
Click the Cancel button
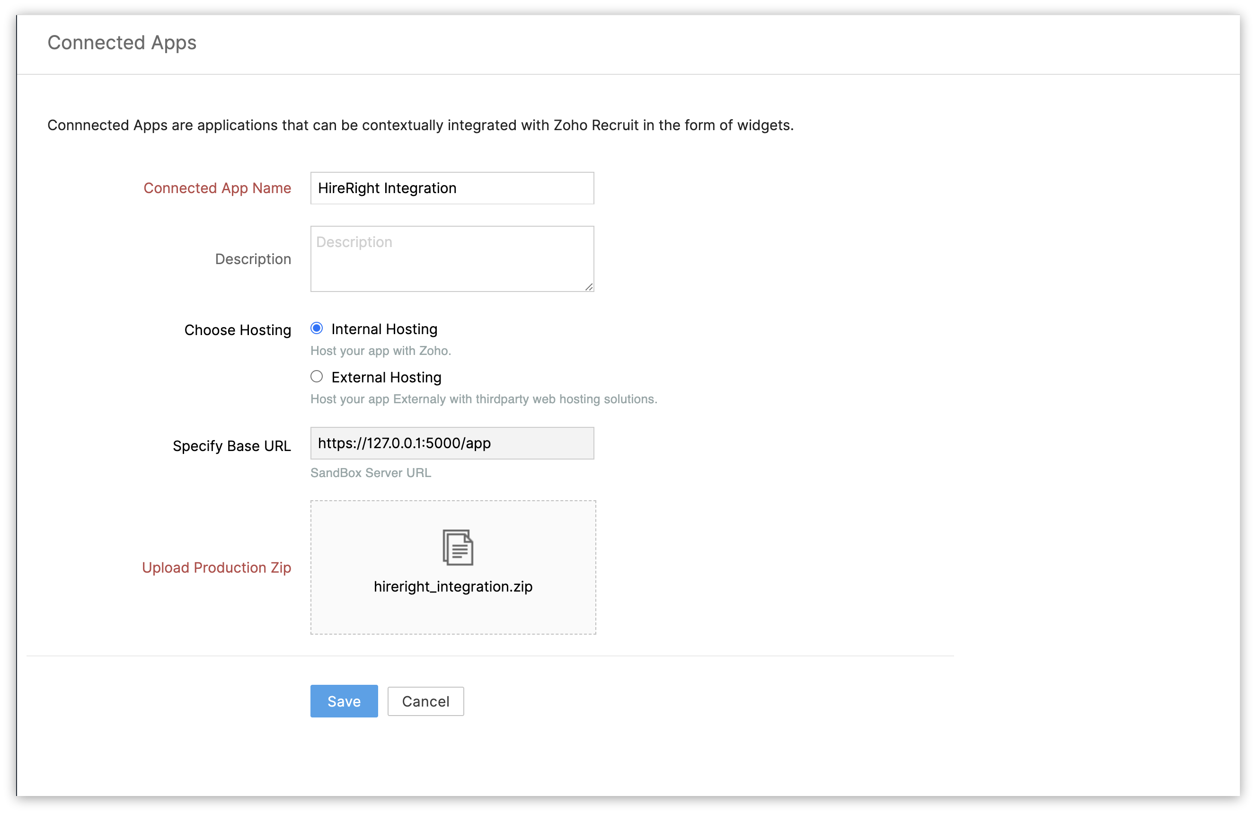click(x=425, y=701)
